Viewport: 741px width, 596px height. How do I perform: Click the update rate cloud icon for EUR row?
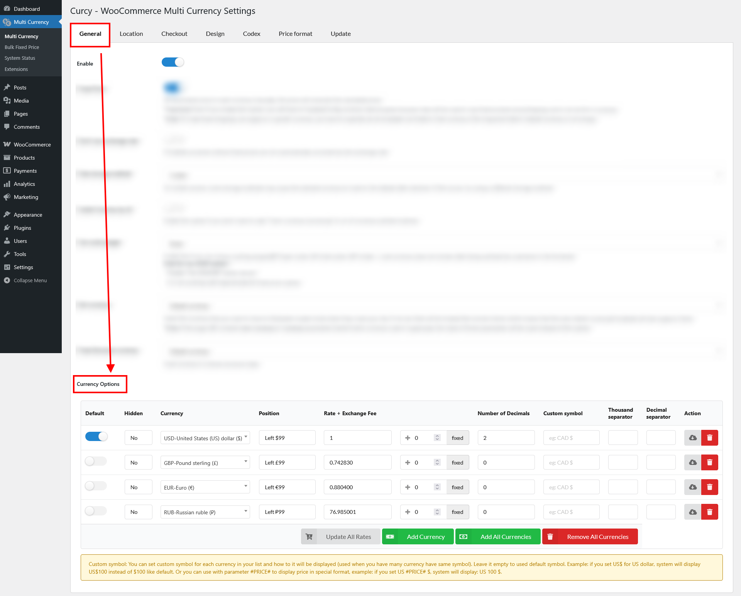[693, 487]
